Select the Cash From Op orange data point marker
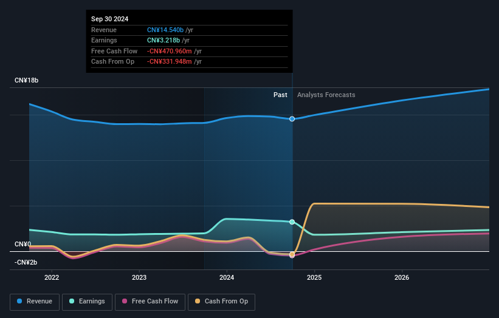The height and width of the screenshot is (318, 499). tap(292, 254)
